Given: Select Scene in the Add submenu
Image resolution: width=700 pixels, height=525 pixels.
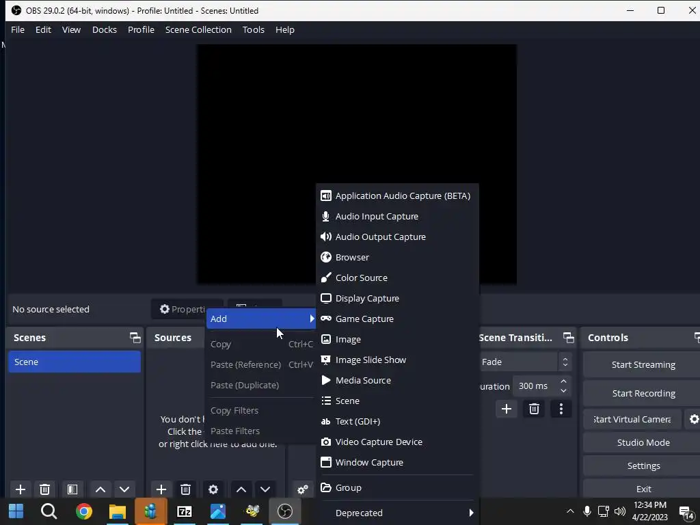Looking at the screenshot, I should tap(397, 401).
